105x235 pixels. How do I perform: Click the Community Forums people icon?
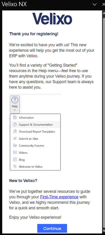15,145
